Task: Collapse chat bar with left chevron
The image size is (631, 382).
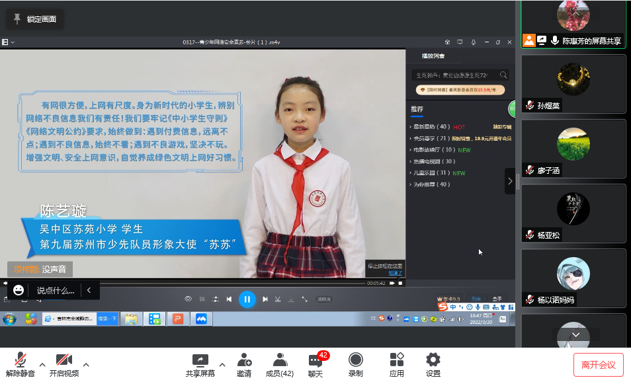Action: pyautogui.click(x=89, y=290)
